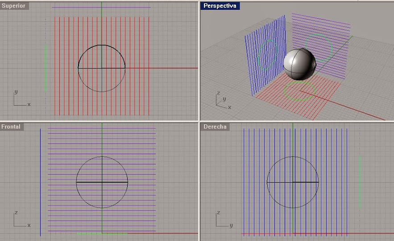This screenshot has width=394, height=241.
Task: Click the zx axis indicator in Frontal viewport
Action: pyautogui.click(x=22, y=219)
